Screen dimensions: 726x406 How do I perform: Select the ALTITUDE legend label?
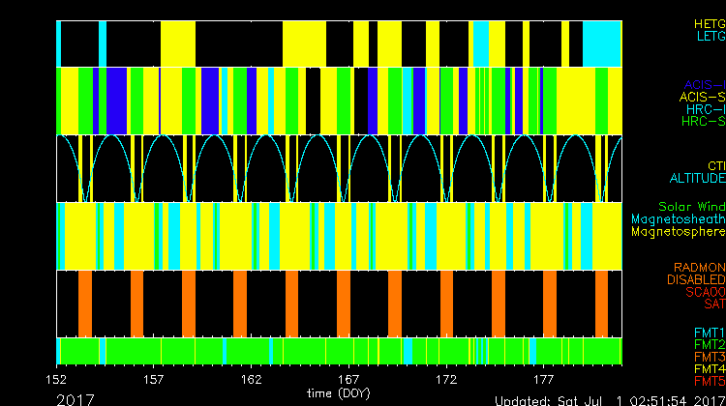click(697, 179)
